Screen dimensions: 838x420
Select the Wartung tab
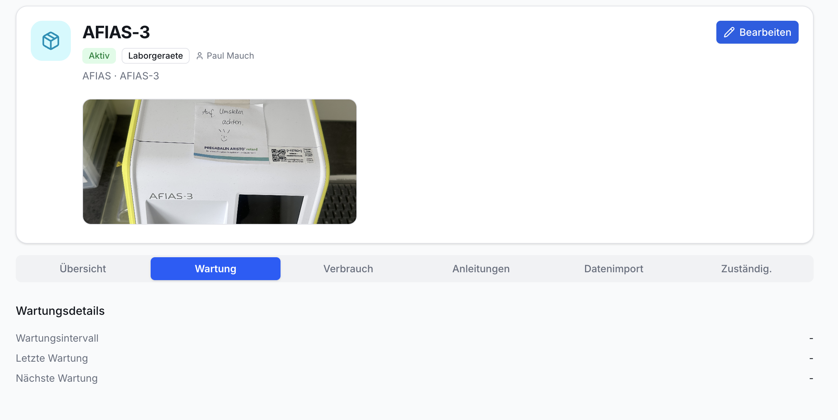215,269
